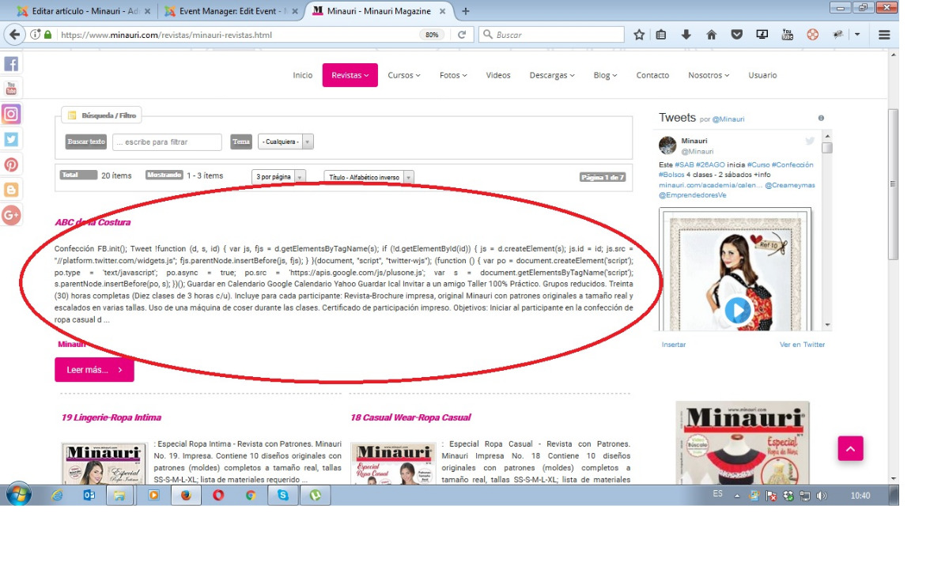Expand the Descargas menu
949x566 pixels.
point(553,75)
